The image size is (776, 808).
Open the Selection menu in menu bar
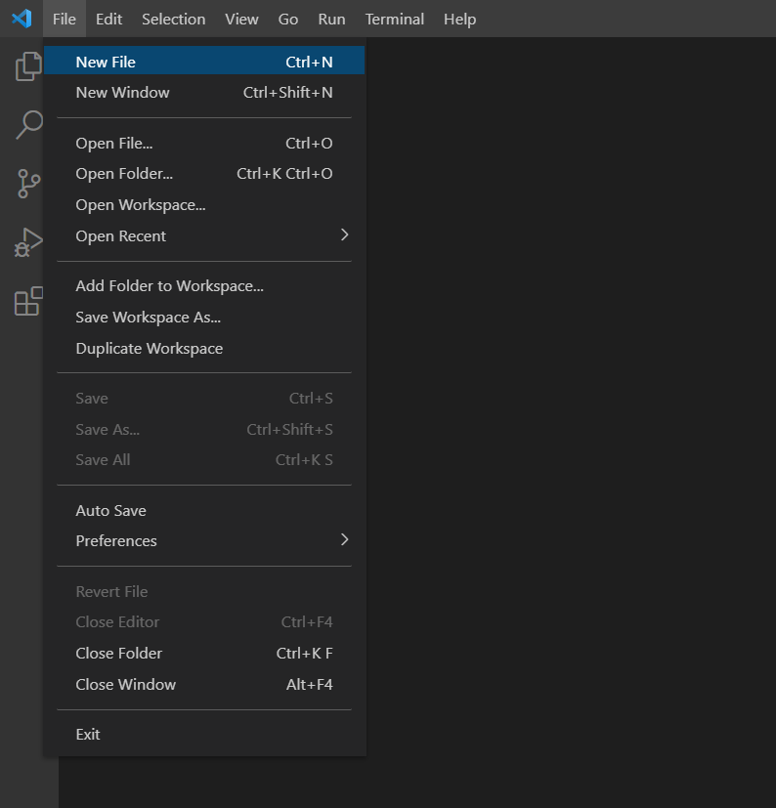(173, 19)
